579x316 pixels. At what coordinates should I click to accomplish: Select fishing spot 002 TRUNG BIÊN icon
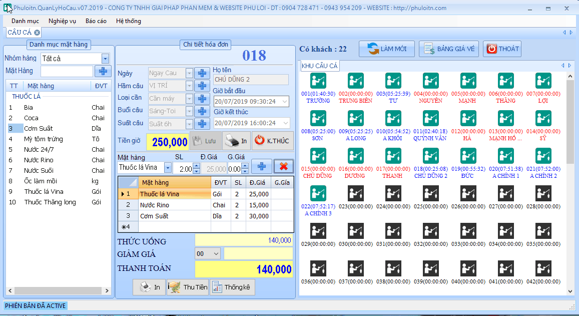point(356,81)
